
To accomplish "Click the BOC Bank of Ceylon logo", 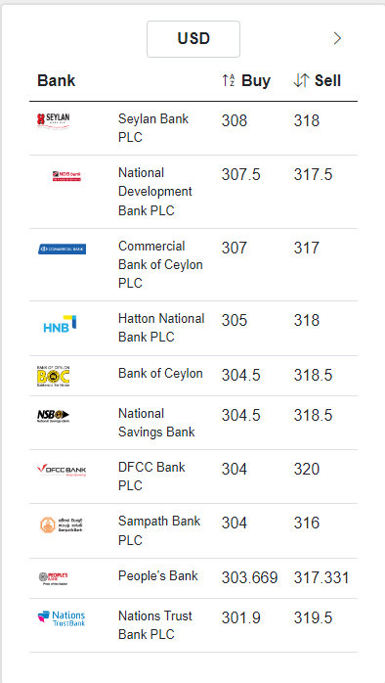I will pyautogui.click(x=53, y=376).
